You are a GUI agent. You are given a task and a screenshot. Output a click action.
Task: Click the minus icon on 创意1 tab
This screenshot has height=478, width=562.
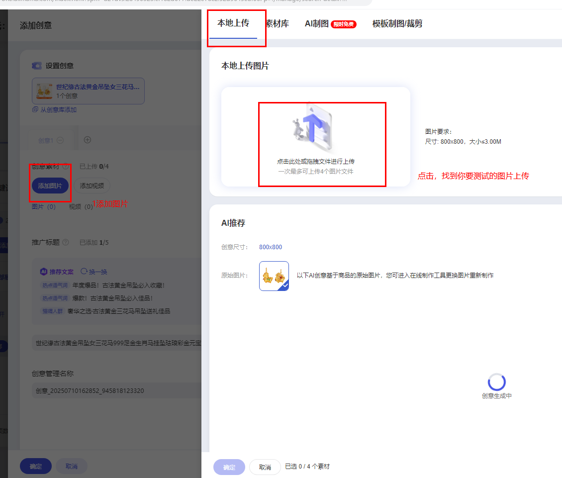tap(60, 140)
